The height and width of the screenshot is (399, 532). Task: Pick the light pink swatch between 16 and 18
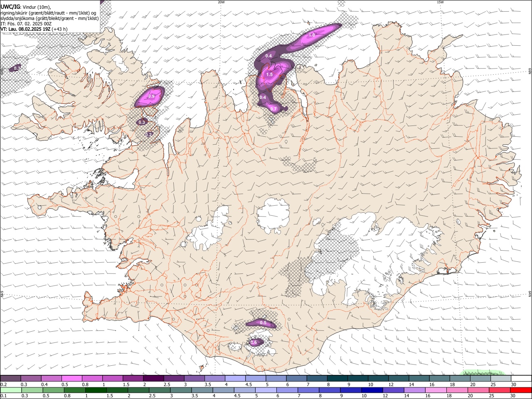click(436, 390)
